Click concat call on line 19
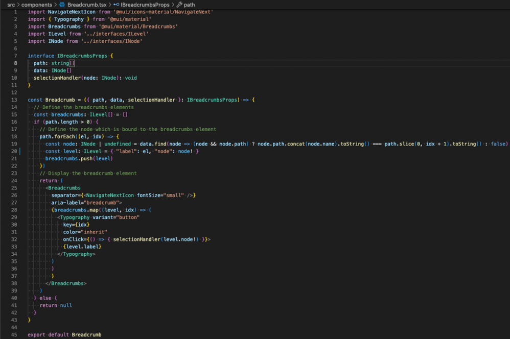The height and width of the screenshot is (339, 510). [x=296, y=144]
